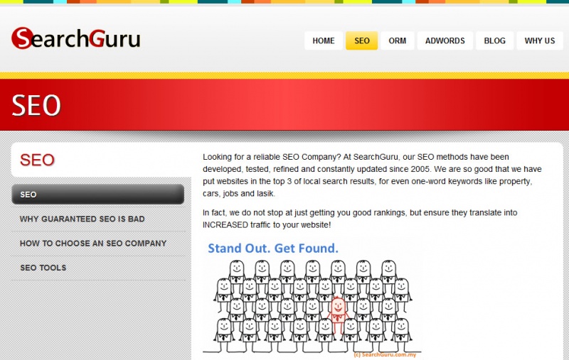Screen dimensions: 569x360
Task: Click the large SEO banner title
Action: (36, 105)
